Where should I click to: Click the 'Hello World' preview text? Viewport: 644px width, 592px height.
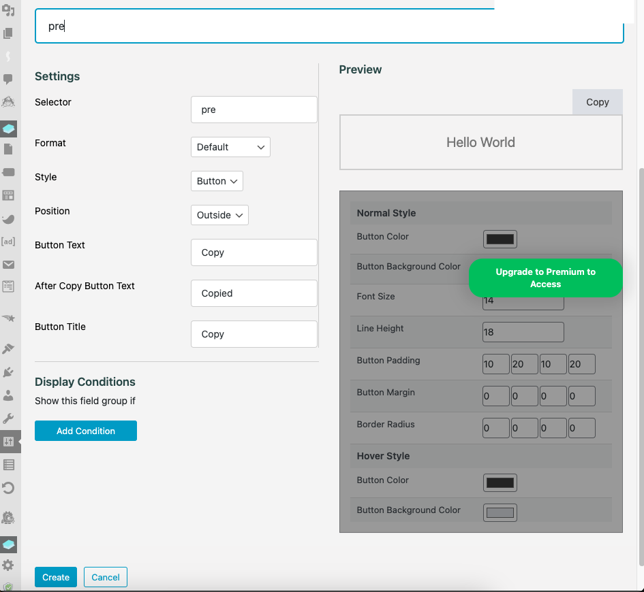click(480, 142)
